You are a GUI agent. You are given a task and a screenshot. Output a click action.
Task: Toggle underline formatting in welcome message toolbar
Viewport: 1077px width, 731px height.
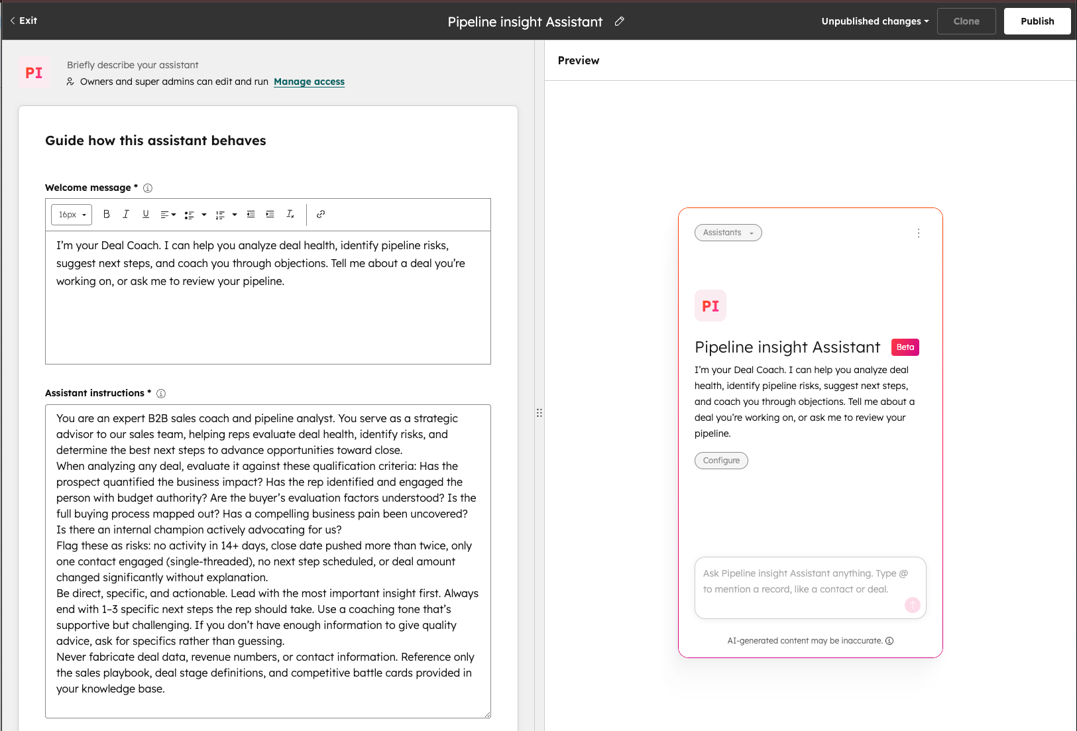[146, 214]
